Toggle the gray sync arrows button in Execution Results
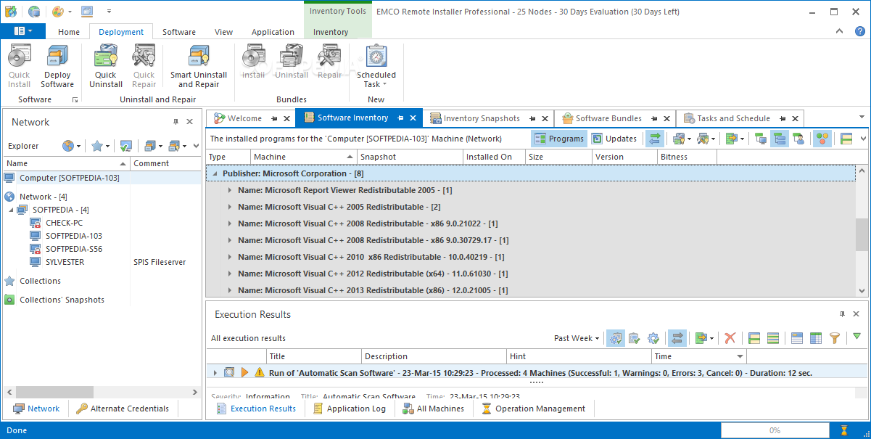Viewport: 871px width, 439px height. click(x=677, y=338)
